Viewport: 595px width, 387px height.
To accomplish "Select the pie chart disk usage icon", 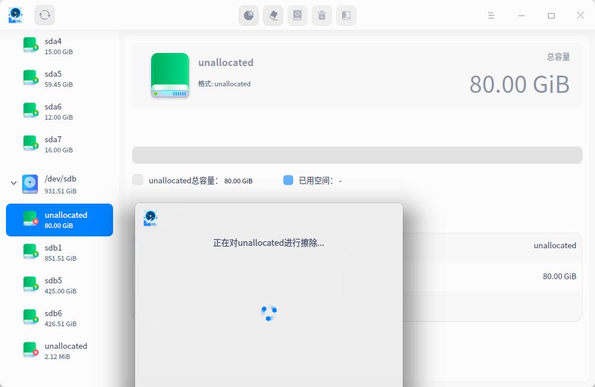I will 248,15.
